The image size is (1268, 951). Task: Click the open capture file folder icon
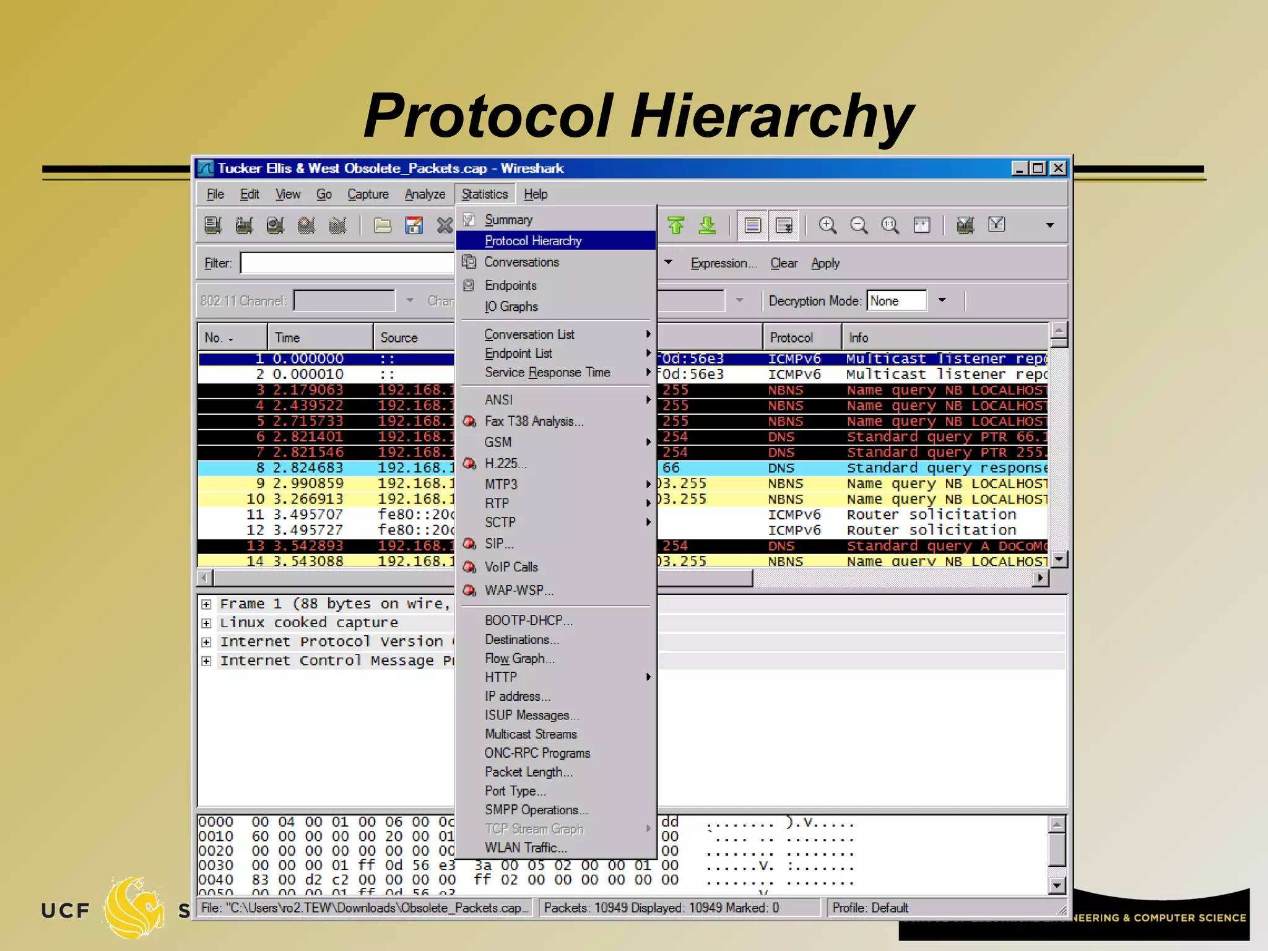coord(383,225)
